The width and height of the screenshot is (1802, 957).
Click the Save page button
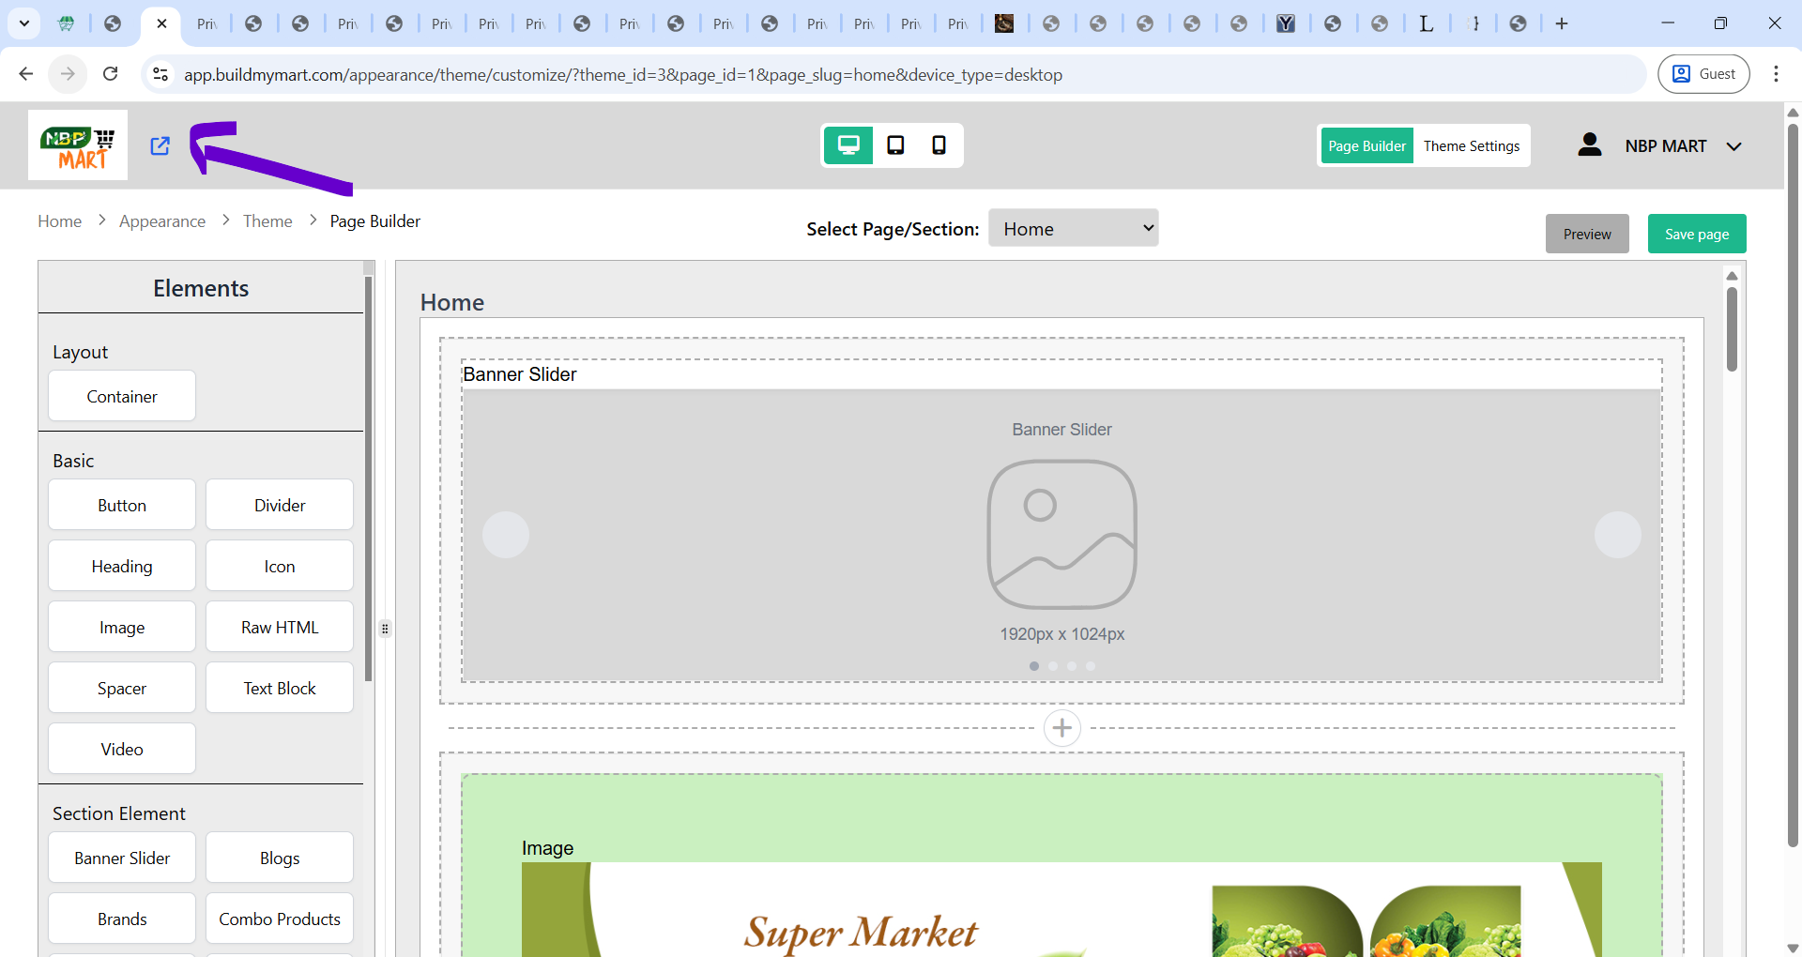point(1697,234)
